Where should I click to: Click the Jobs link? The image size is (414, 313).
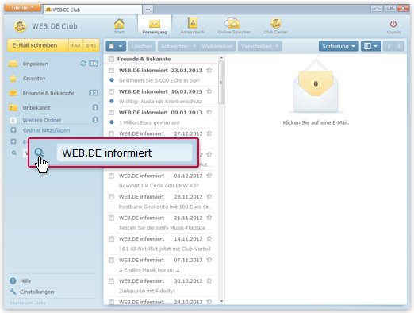41,303
